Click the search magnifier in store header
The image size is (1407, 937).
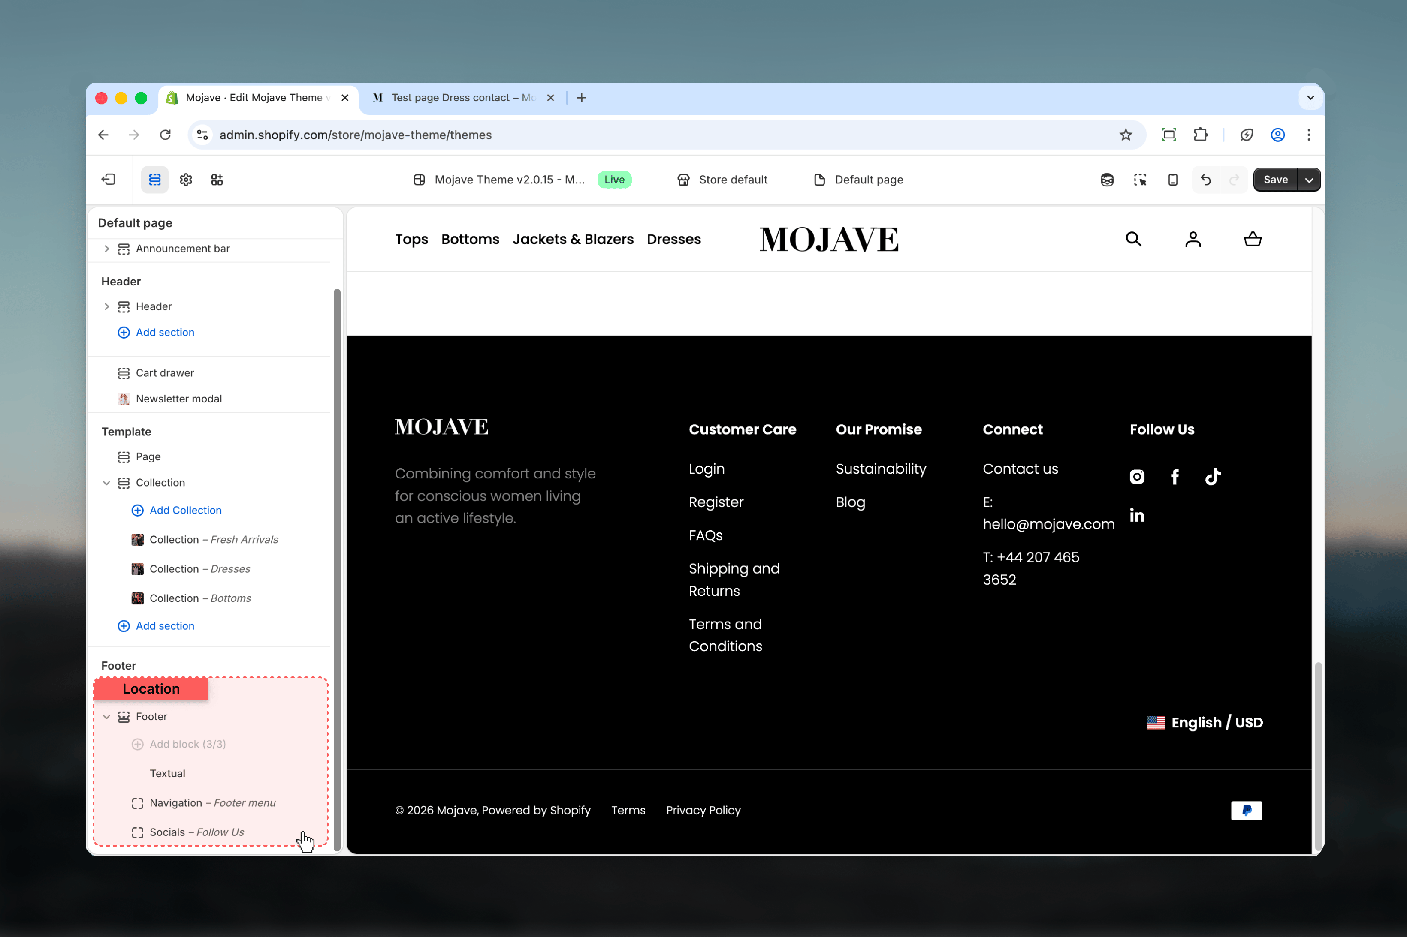tap(1133, 239)
